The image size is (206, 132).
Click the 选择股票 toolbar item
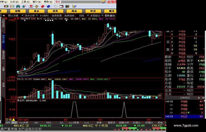pyautogui.click(x=57, y=15)
